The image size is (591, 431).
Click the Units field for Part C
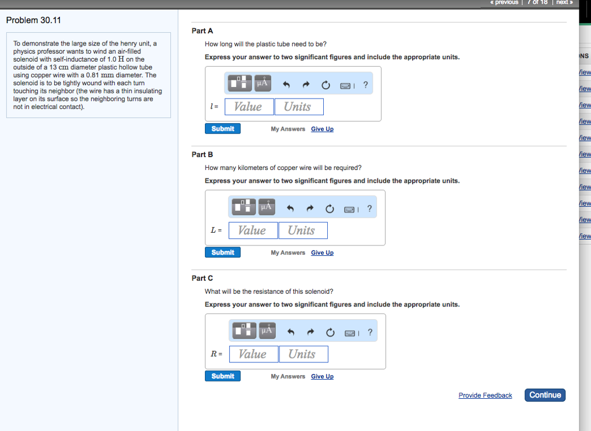click(x=304, y=354)
